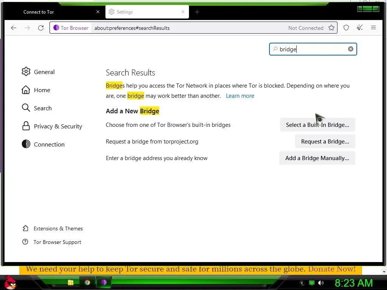Click the magnifier icon in search field
The width and height of the screenshot is (387, 290).
pyautogui.click(x=275, y=49)
